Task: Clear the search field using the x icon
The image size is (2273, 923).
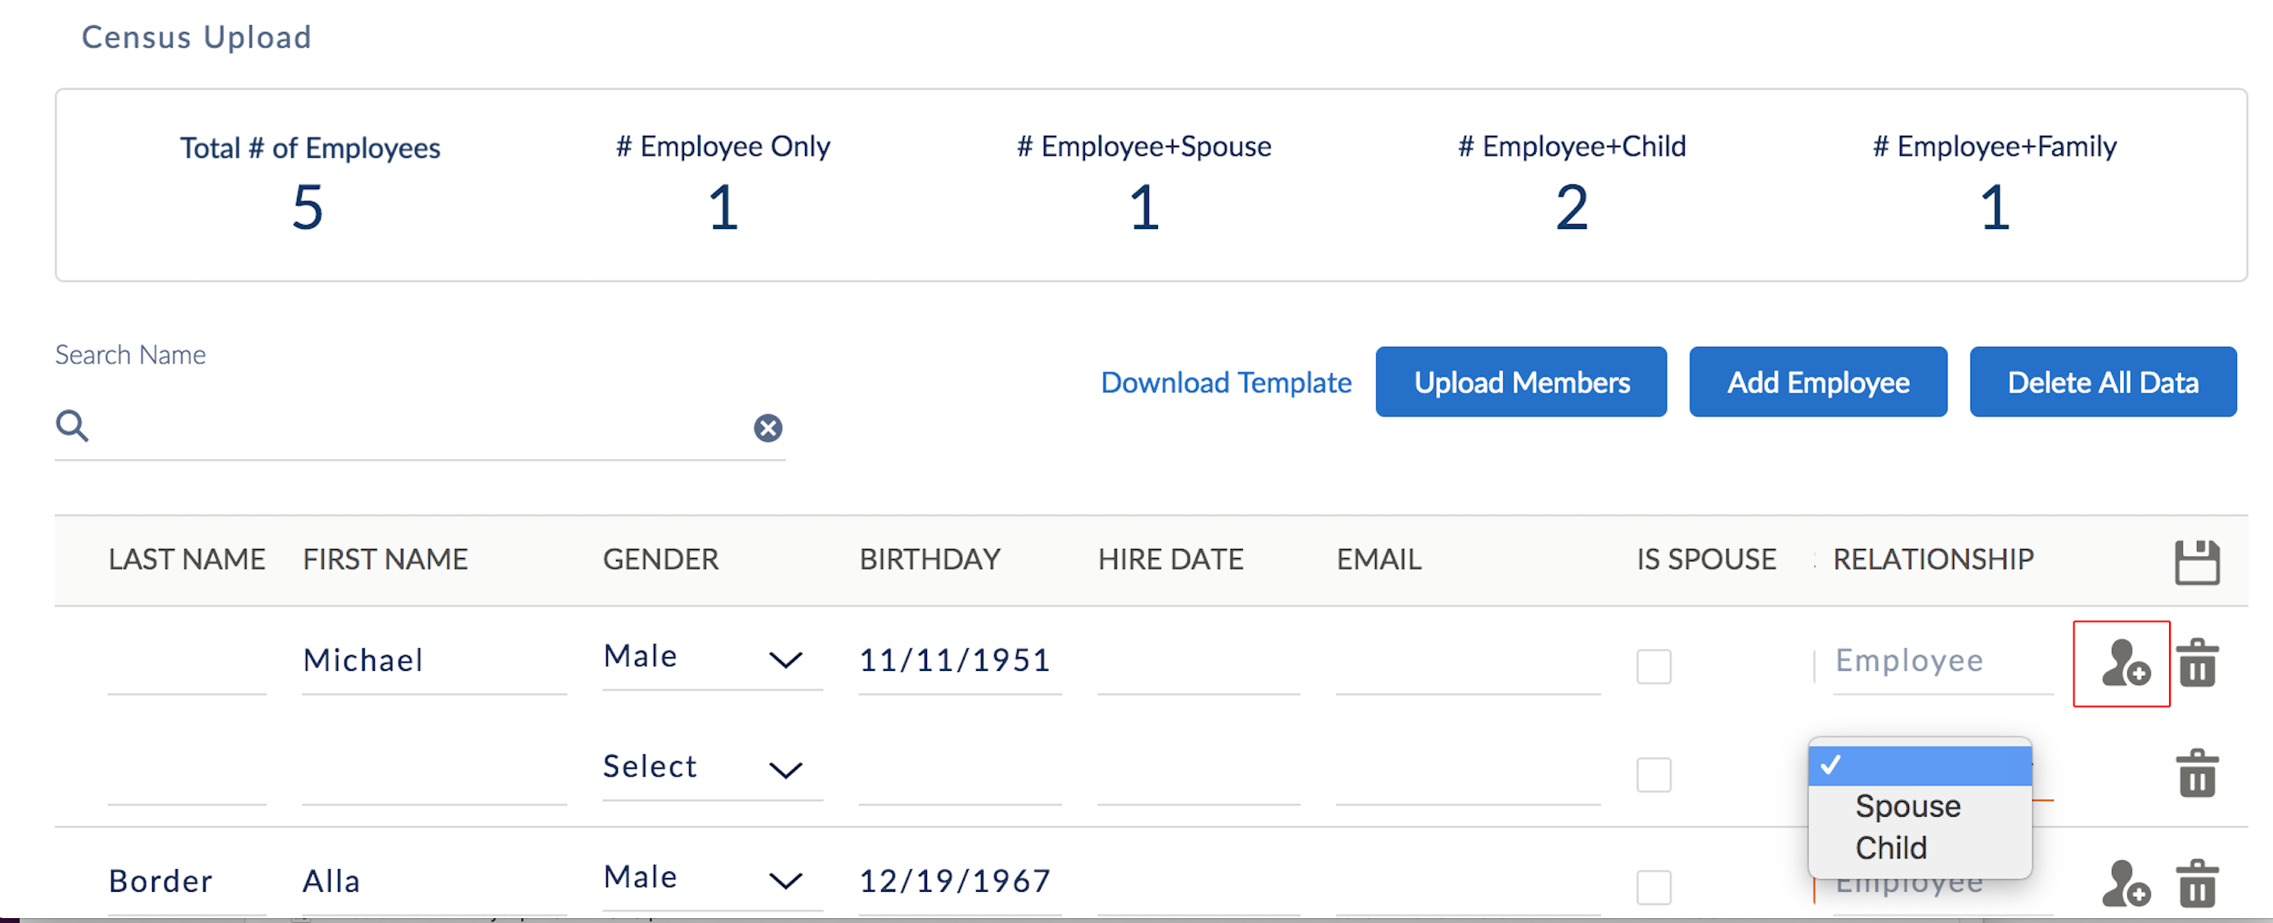Action: 768,428
